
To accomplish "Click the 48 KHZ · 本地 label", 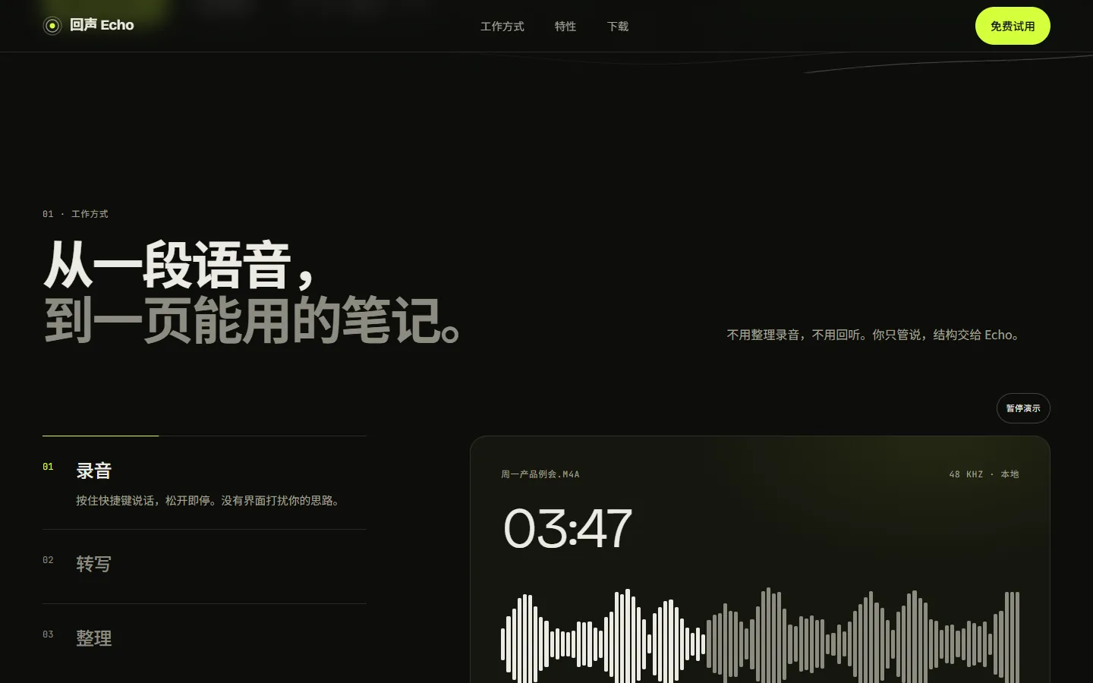I will [x=984, y=474].
